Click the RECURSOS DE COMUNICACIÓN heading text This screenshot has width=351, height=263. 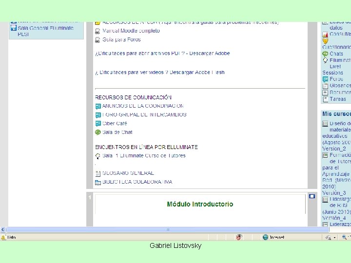pos(133,97)
